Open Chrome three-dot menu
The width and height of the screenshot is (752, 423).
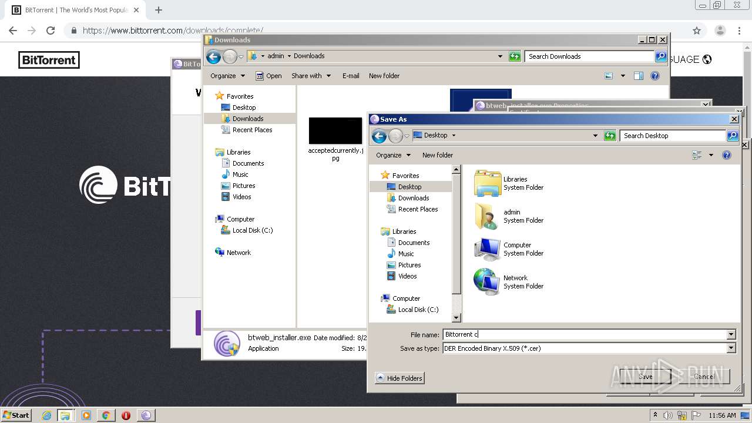[x=738, y=31]
